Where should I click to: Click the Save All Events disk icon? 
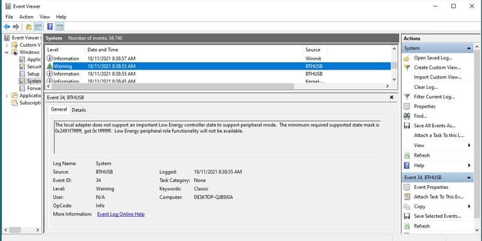click(x=407, y=126)
